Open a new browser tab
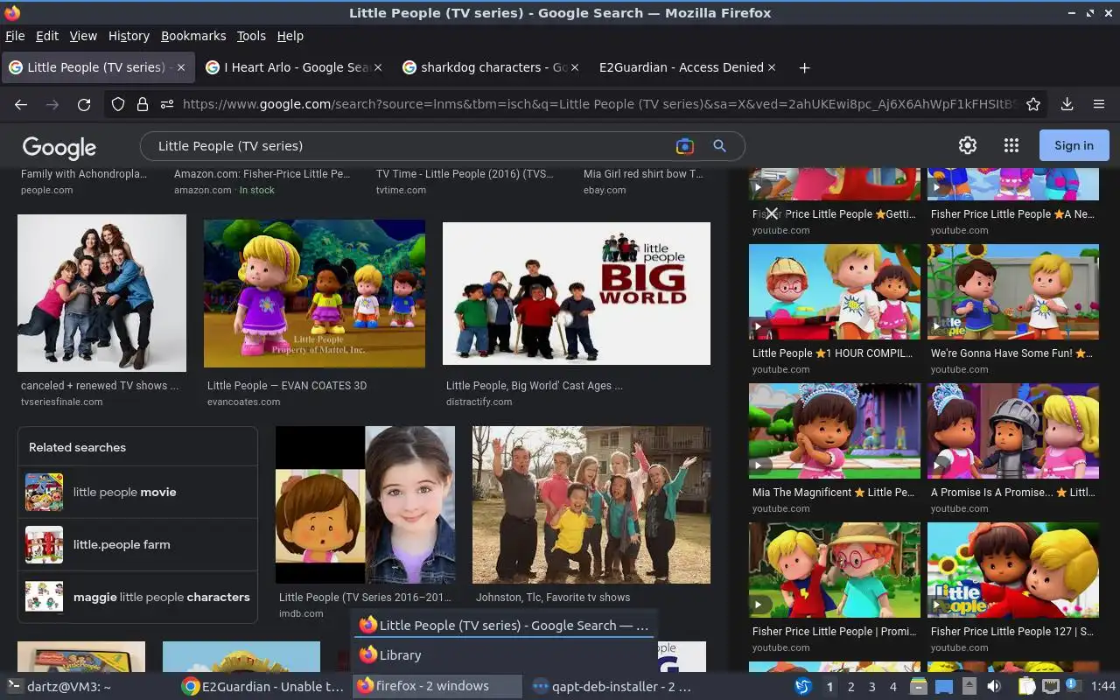 tap(804, 67)
